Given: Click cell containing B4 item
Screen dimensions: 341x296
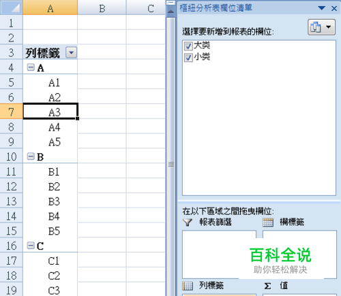Looking at the screenshot, I should (x=50, y=216).
